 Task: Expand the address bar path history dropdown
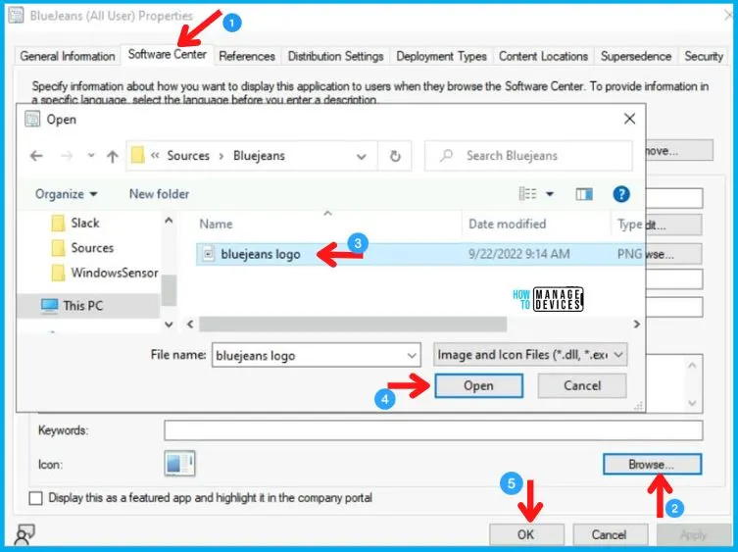pyautogui.click(x=362, y=156)
